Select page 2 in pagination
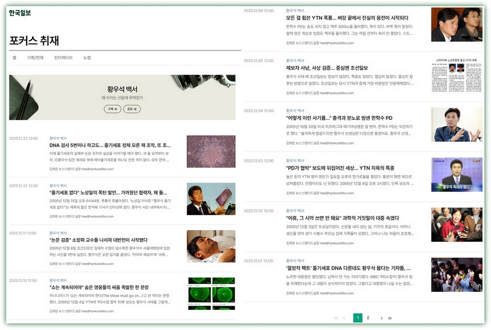The image size is (491, 330). pos(368,318)
